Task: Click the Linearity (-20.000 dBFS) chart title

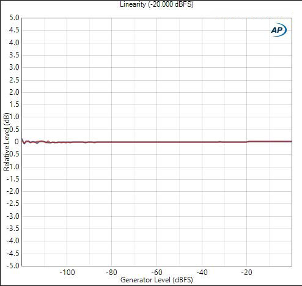Action: pos(157,4)
